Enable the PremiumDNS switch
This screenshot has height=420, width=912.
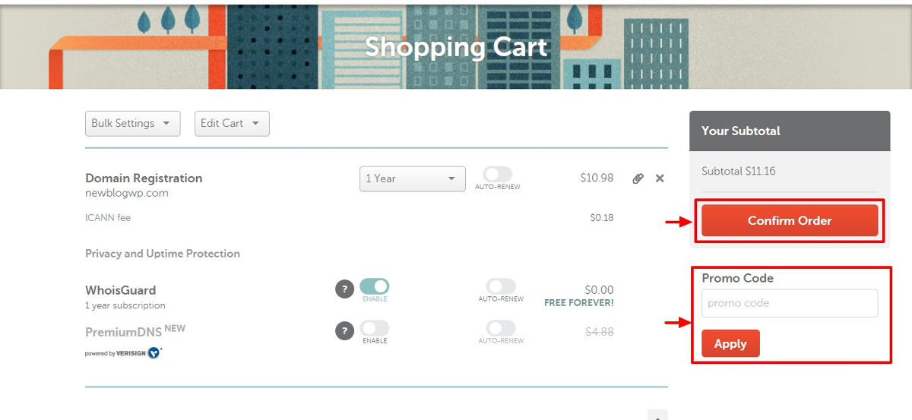point(374,328)
